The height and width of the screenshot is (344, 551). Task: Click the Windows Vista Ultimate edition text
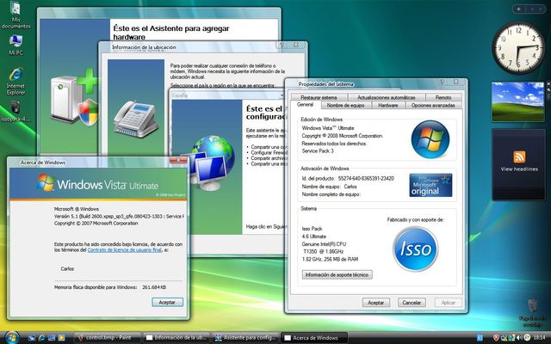pos(328,128)
